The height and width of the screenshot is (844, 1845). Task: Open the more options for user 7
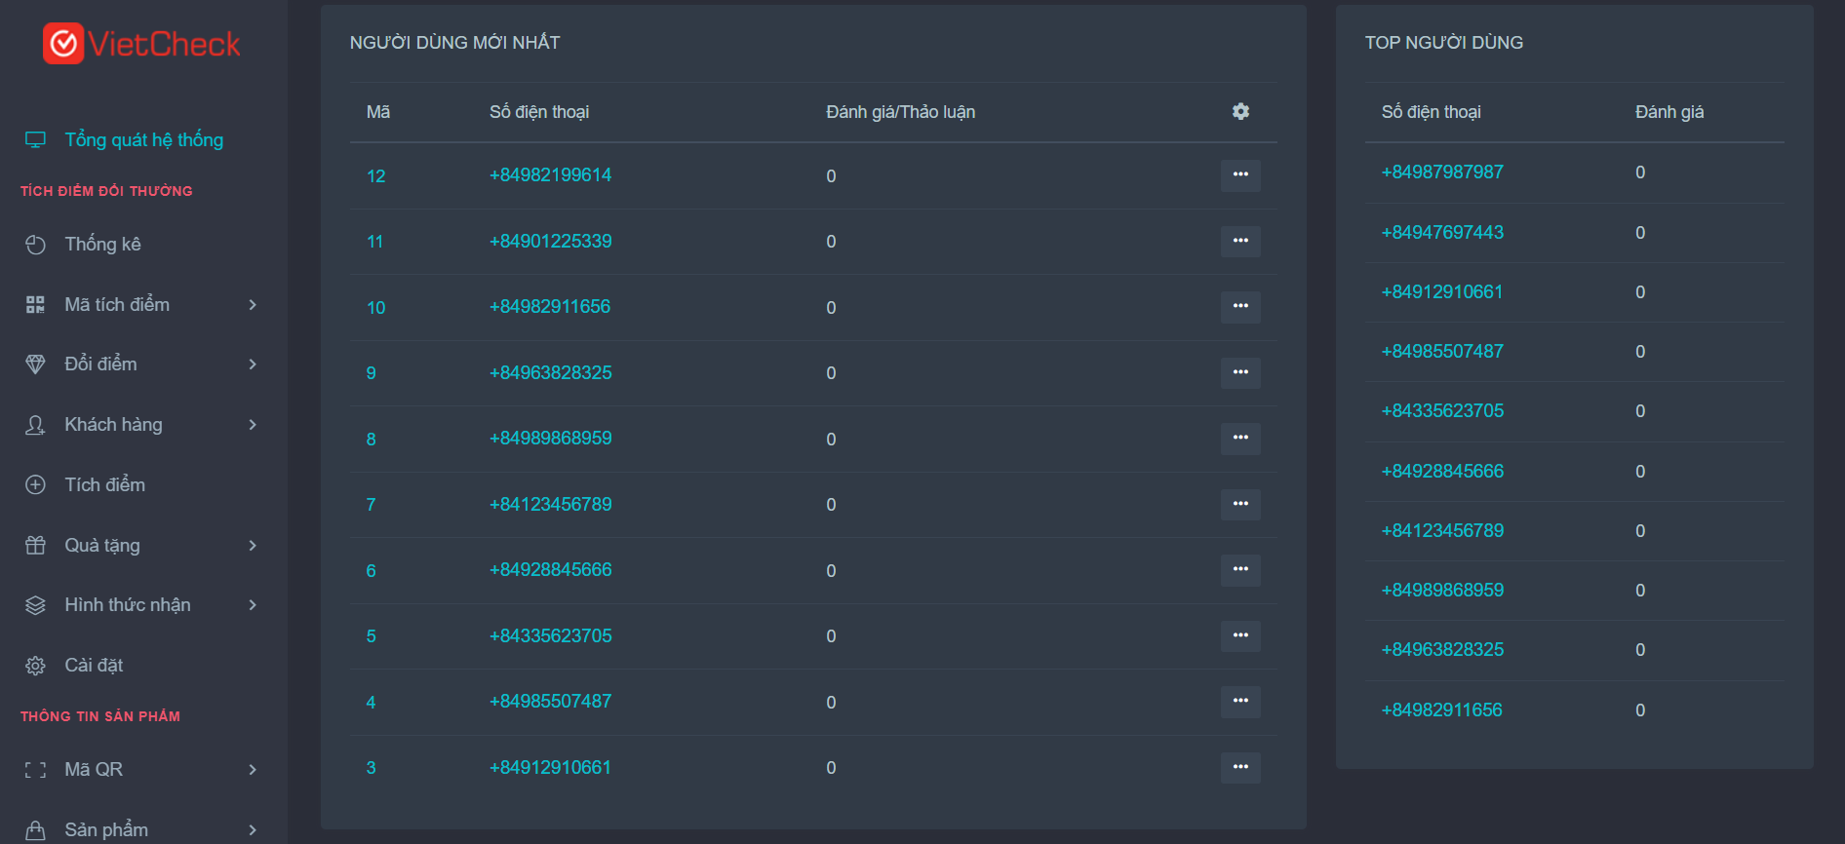(1240, 504)
